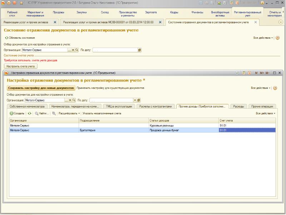The image size is (286, 215).
Task: Click the Найти search button
Action: click(x=41, y=113)
